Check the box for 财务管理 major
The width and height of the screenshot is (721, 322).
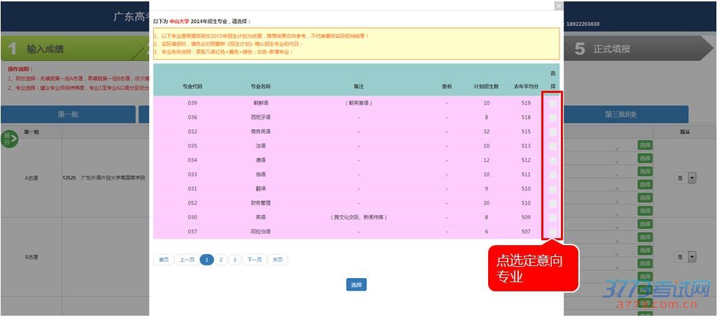(x=552, y=203)
